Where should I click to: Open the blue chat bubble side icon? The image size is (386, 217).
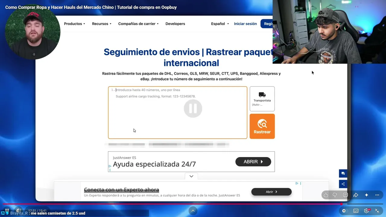tap(343, 174)
